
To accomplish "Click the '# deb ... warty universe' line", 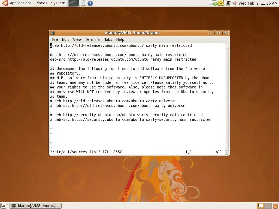I will 113,101.
